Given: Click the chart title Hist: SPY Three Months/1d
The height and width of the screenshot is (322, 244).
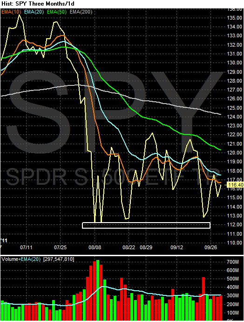Looking at the screenshot, I should click(x=38, y=3).
